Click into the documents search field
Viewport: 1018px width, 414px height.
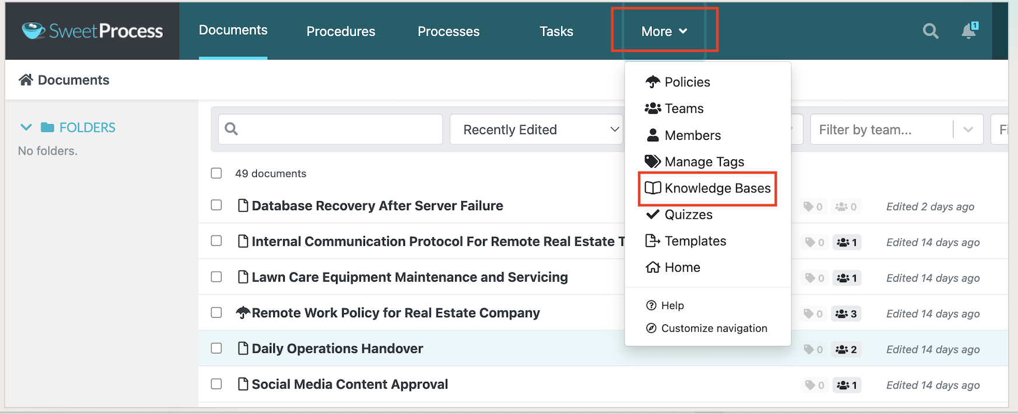tap(330, 129)
